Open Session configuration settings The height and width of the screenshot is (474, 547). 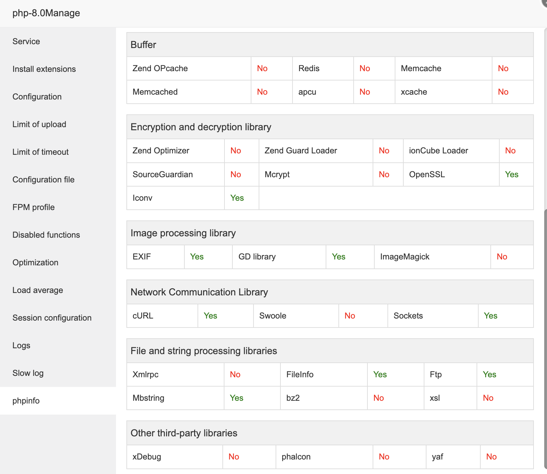coord(52,318)
